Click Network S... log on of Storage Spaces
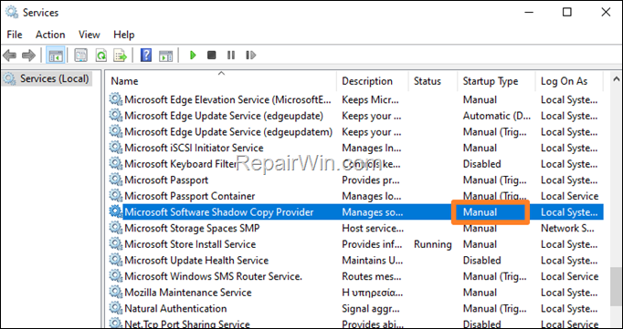Screen dimensions: 623x329 point(568,229)
